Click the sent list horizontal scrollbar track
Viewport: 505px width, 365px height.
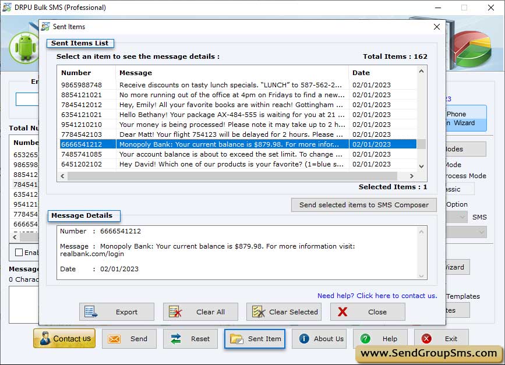[x=232, y=176]
